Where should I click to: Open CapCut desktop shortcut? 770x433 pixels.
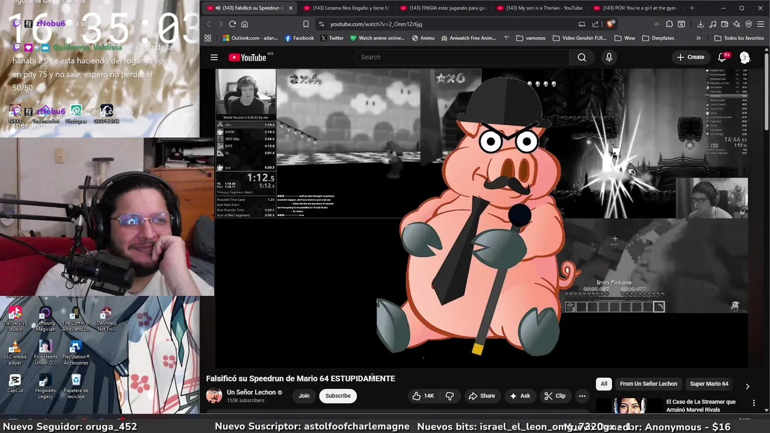(15, 384)
